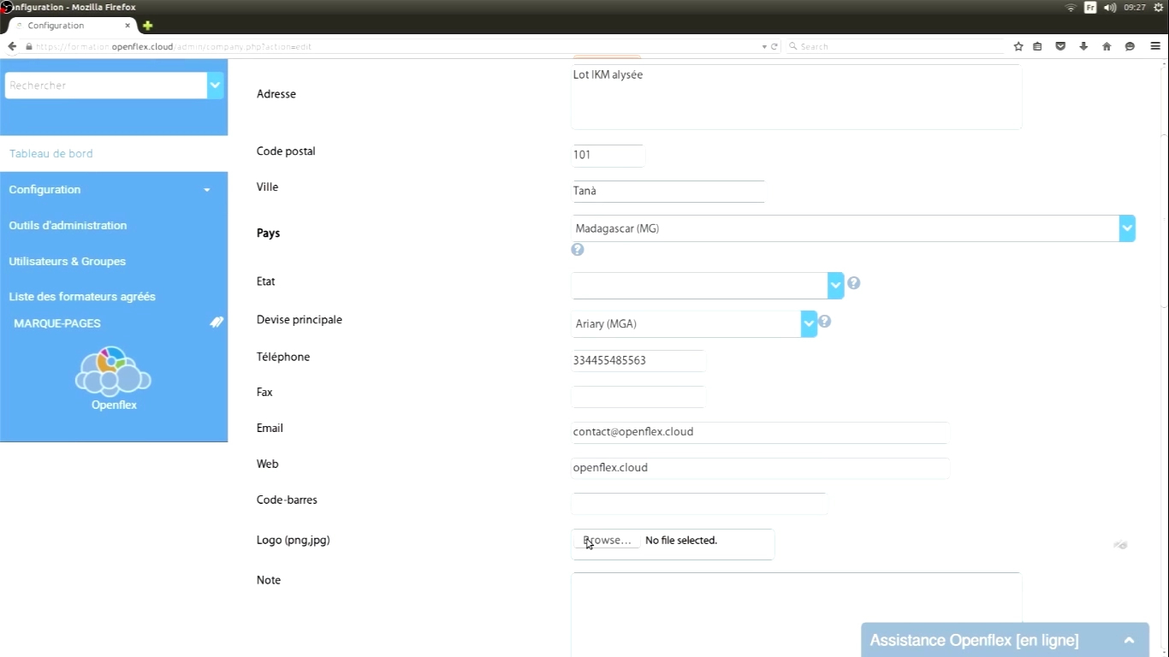1169x657 pixels.
Task: Click the Code-barres input field
Action: (x=698, y=504)
